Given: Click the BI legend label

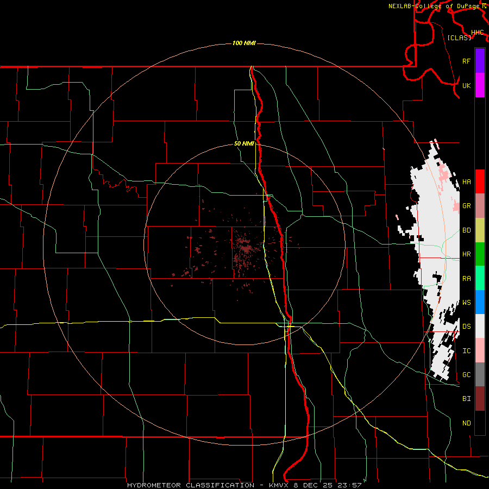Looking at the screenshot, I should coord(466,399).
